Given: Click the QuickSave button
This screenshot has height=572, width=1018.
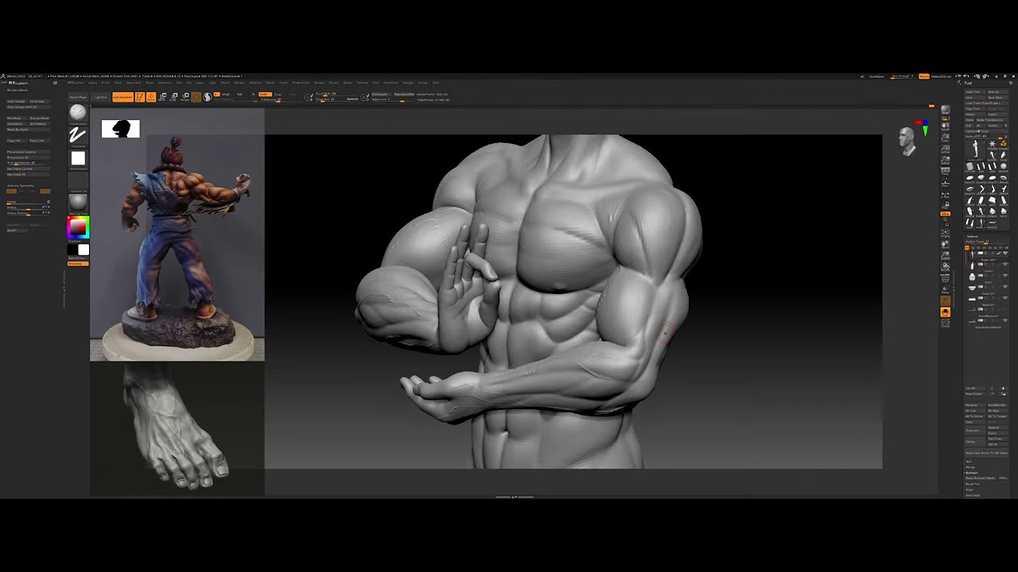Looking at the screenshot, I should click(x=876, y=76).
